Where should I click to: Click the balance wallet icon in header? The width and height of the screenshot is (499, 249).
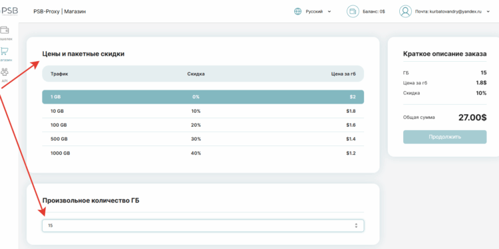pos(353,11)
